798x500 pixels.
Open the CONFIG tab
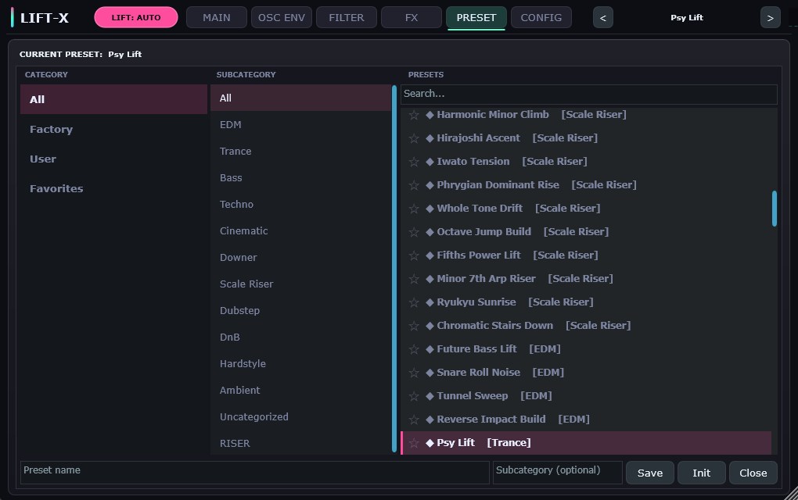tap(541, 17)
